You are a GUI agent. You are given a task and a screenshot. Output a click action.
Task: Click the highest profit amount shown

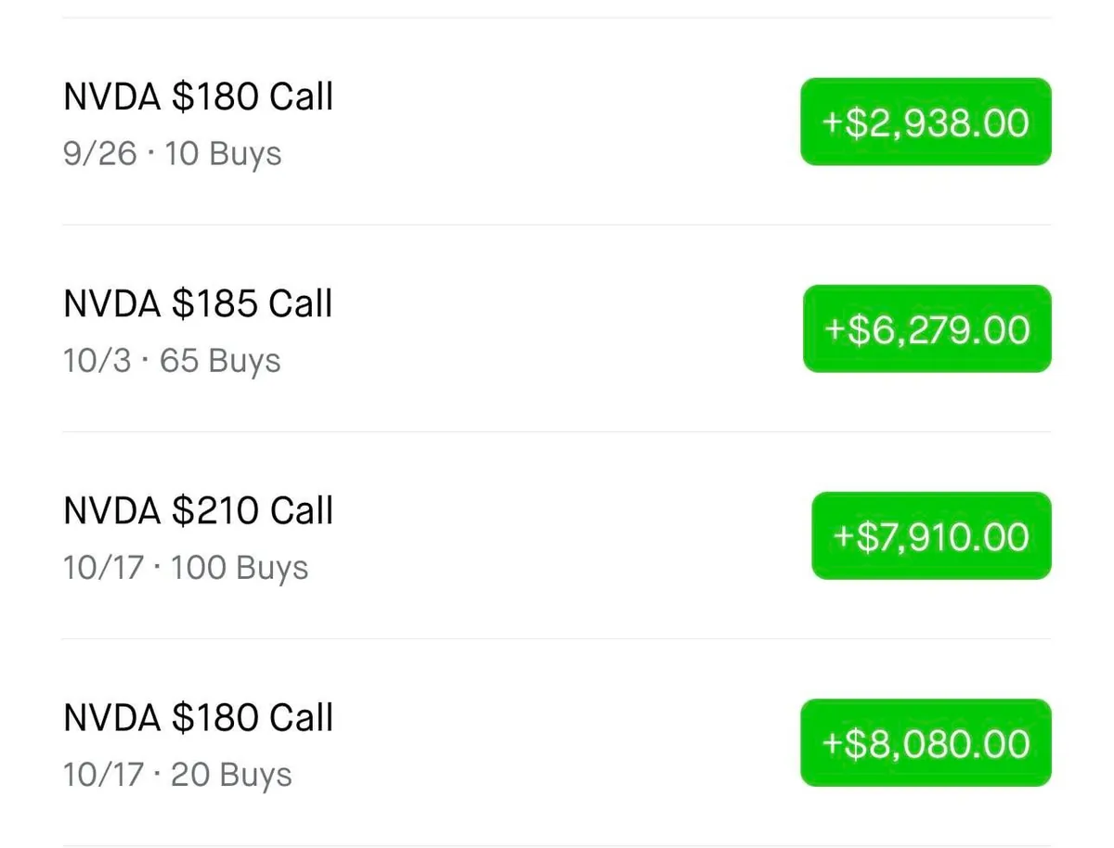click(926, 743)
